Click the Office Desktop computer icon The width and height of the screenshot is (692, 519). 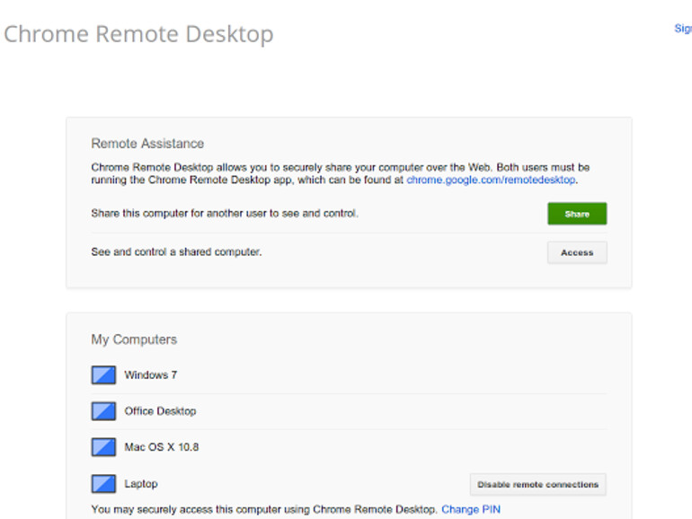pos(103,411)
